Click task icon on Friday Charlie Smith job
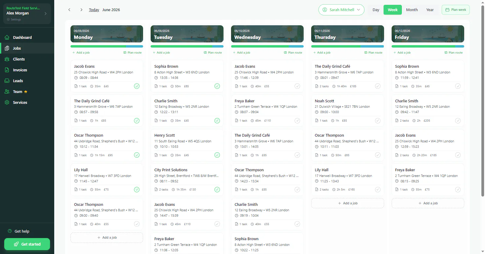Viewport: 485px width, 254px height. tap(397, 121)
